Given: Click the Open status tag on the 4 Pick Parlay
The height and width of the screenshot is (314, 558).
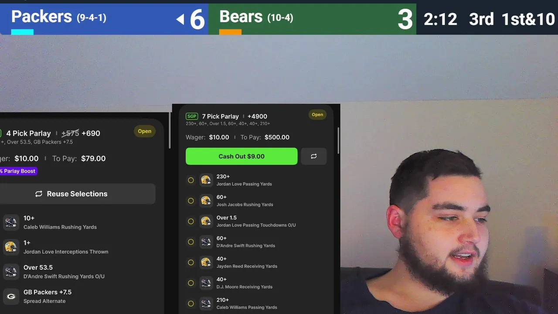Looking at the screenshot, I should (144, 131).
